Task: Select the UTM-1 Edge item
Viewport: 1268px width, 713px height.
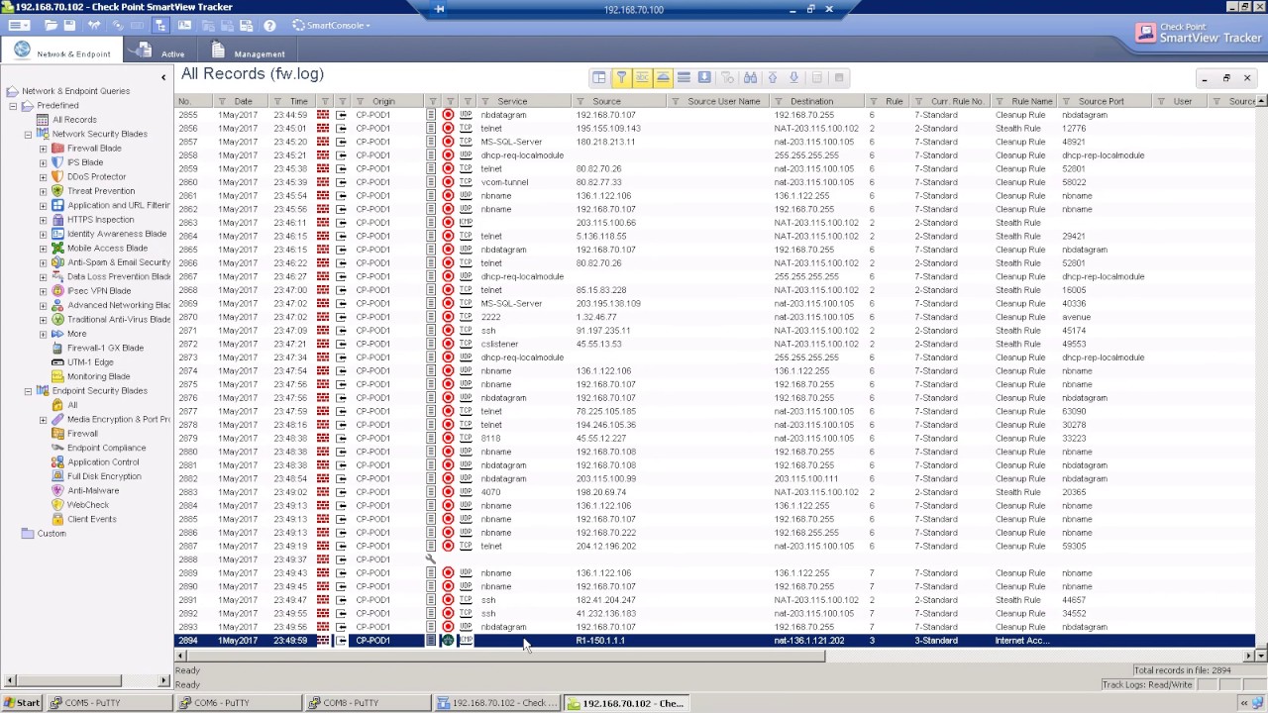Action: pyautogui.click(x=90, y=362)
